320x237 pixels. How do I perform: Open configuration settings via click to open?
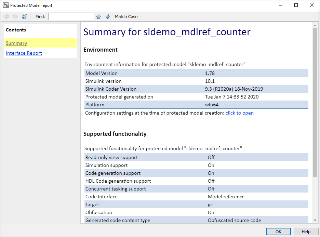239,113
